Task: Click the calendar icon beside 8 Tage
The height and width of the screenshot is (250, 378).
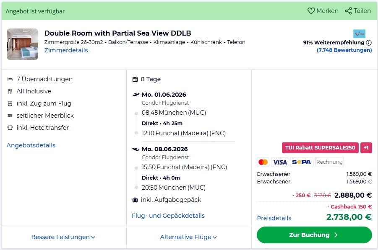Action: tap(135, 79)
